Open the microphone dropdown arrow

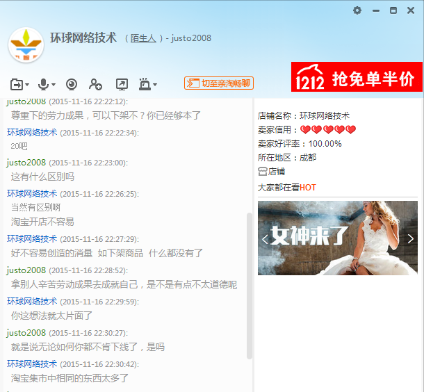54,85
